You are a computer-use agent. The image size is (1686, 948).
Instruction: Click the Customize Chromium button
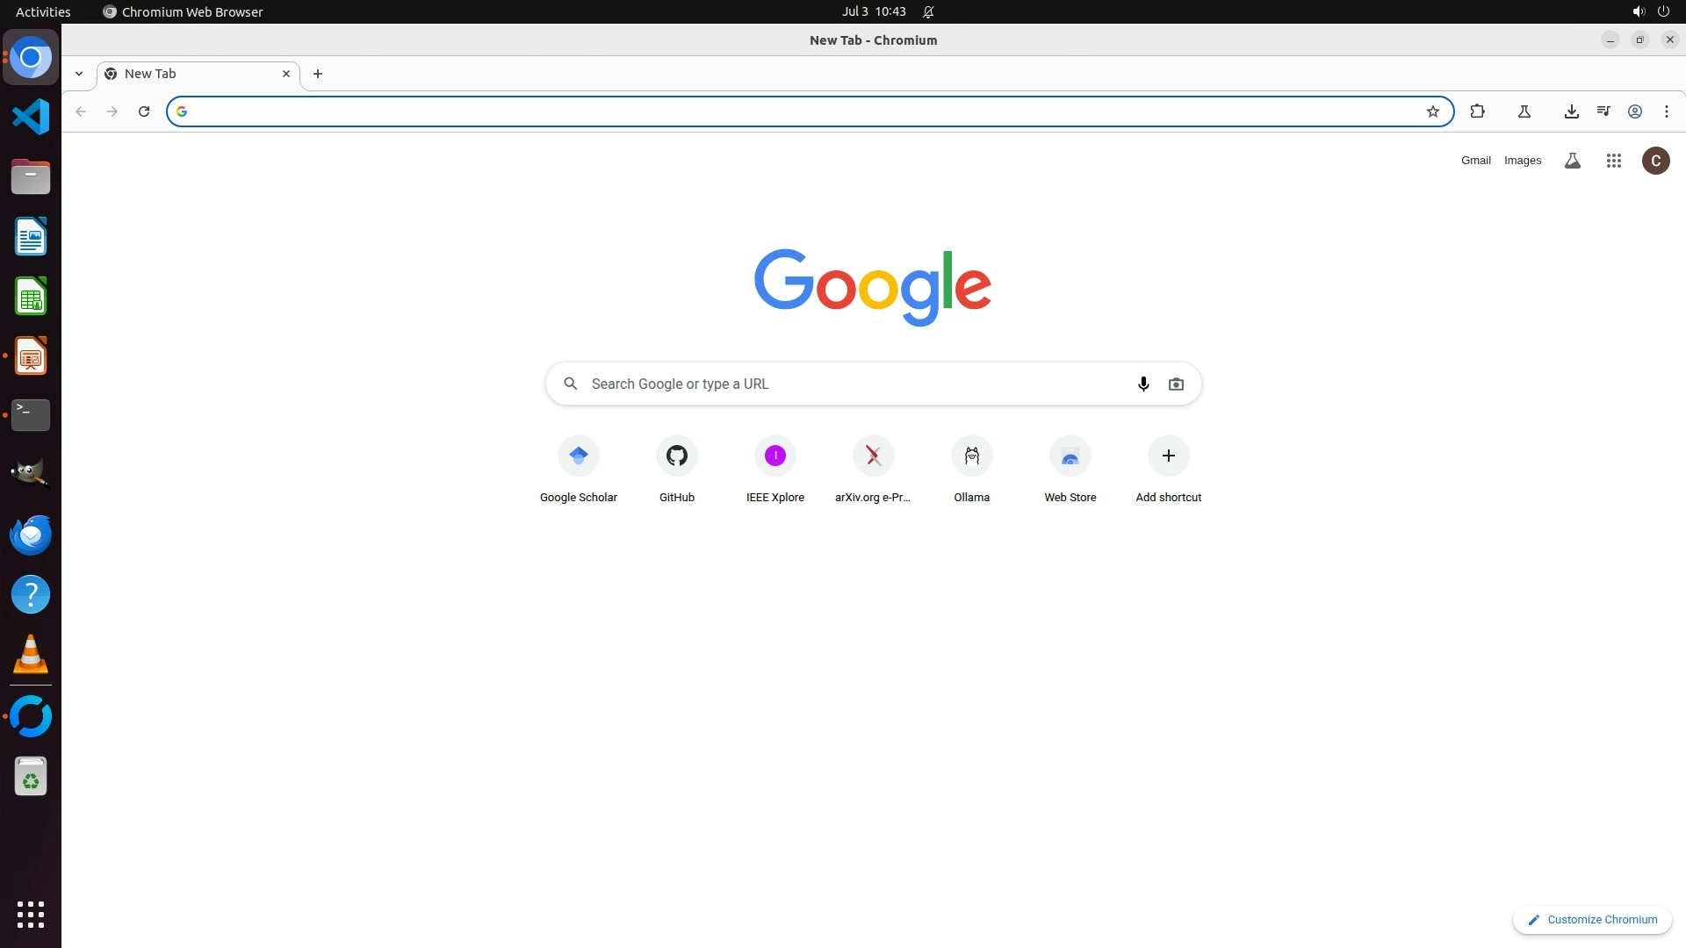point(1591,919)
